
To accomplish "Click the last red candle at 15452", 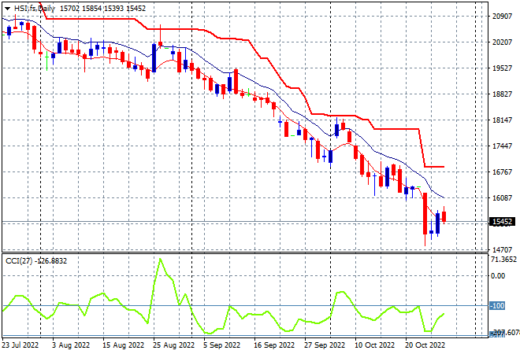I will (444, 216).
